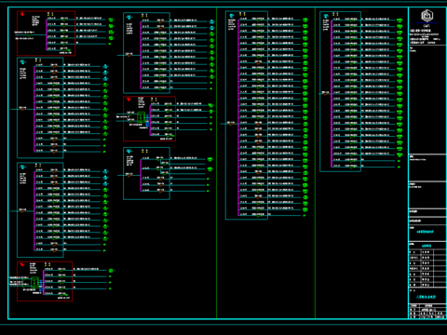
Task: Click the magenta busbar in the rightmost distribution panel
Action: (332, 93)
